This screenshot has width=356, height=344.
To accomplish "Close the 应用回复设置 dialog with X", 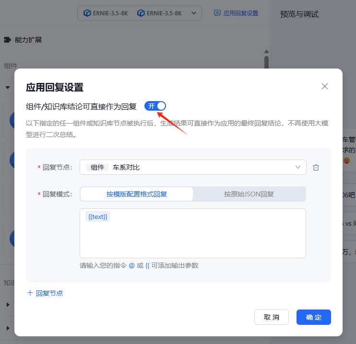I will 325,86.
